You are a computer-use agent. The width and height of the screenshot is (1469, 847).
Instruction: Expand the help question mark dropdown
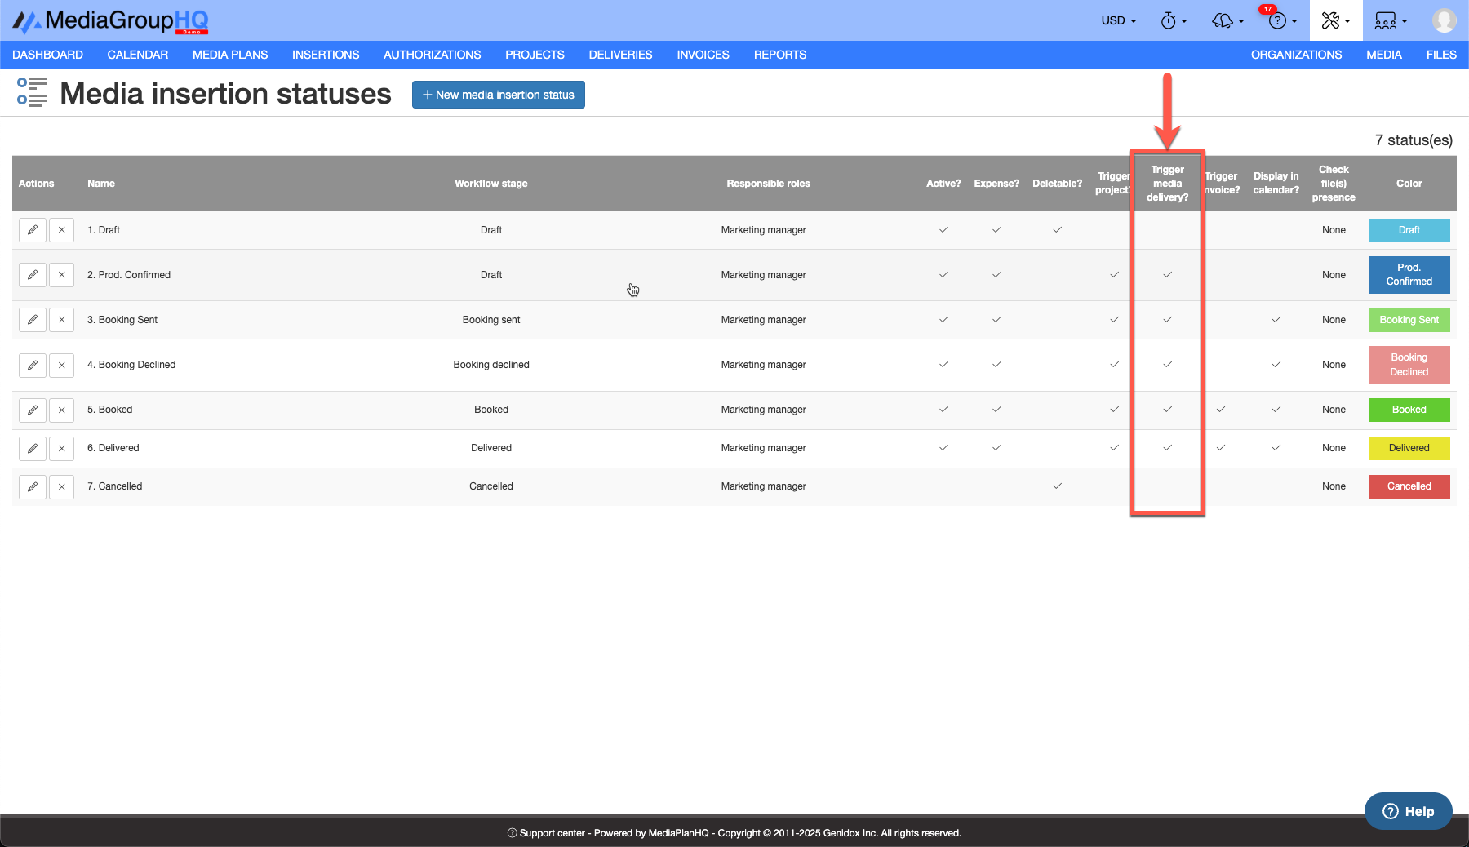[1281, 20]
